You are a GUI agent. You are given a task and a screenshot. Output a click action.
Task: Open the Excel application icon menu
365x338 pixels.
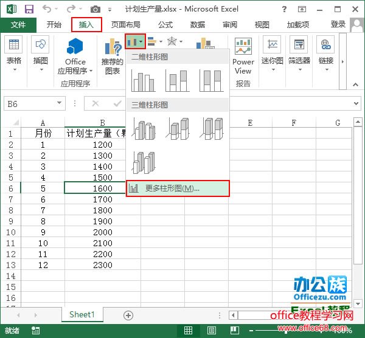pyautogui.click(x=12, y=9)
